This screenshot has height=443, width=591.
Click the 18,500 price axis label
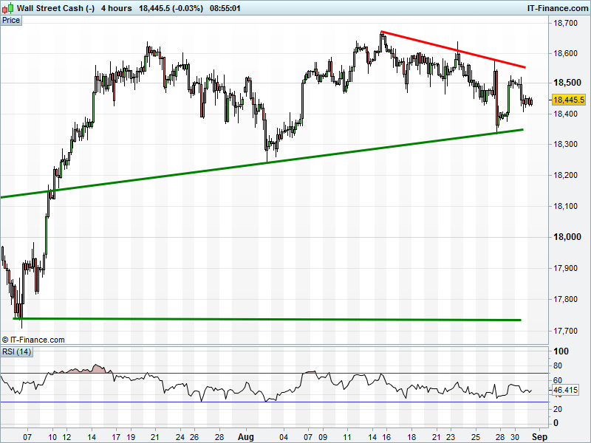click(567, 83)
